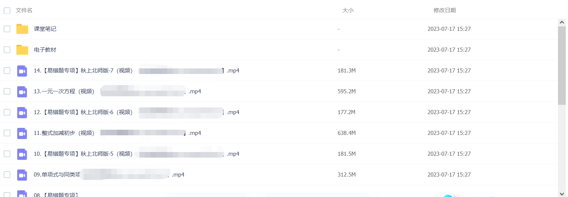
Task: Click the vertical scrollbar thumb
Action: pos(562,65)
